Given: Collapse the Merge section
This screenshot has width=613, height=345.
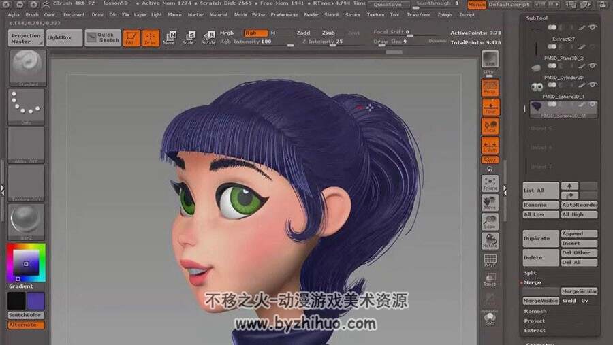Looking at the screenshot, I should [533, 282].
